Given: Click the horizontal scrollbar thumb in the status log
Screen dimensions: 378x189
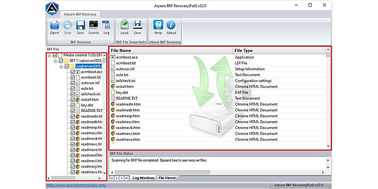Looking at the screenshot, I should [162, 173].
